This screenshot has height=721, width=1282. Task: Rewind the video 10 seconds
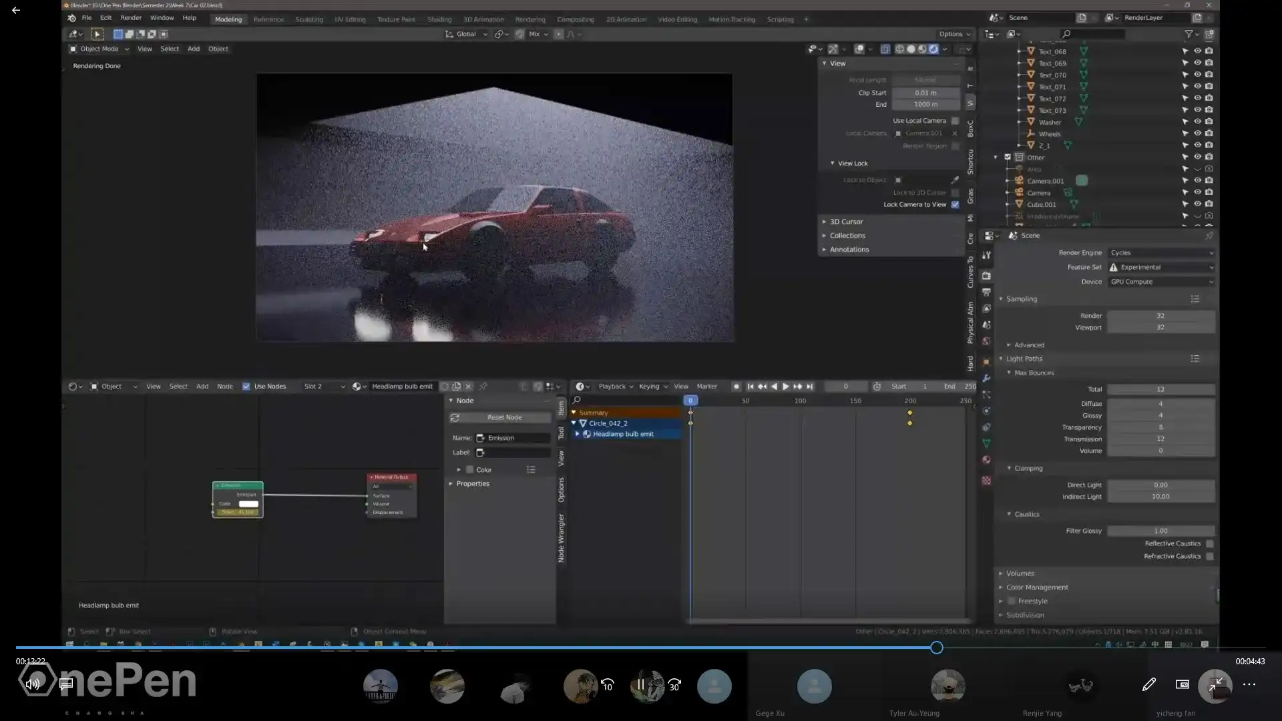[608, 686]
